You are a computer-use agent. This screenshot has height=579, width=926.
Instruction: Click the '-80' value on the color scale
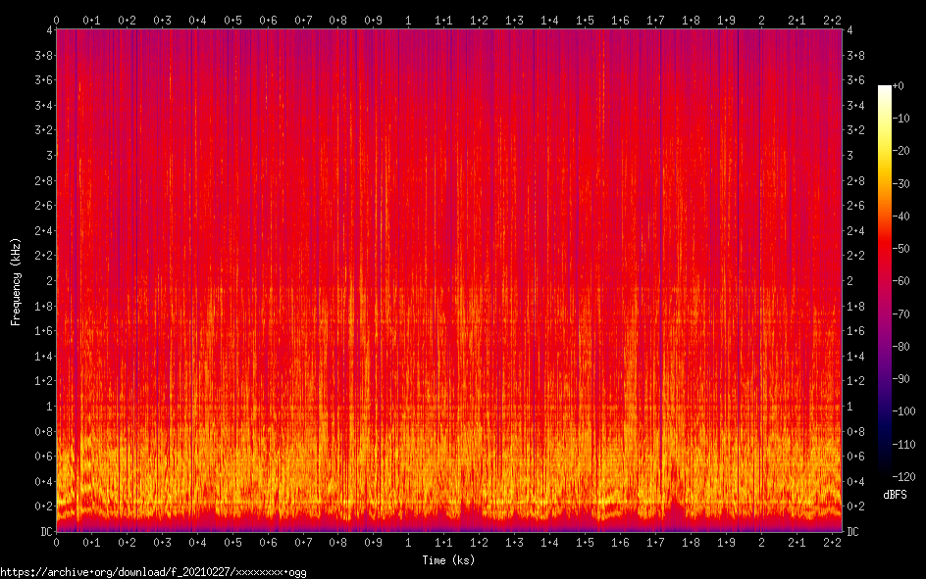click(900, 347)
